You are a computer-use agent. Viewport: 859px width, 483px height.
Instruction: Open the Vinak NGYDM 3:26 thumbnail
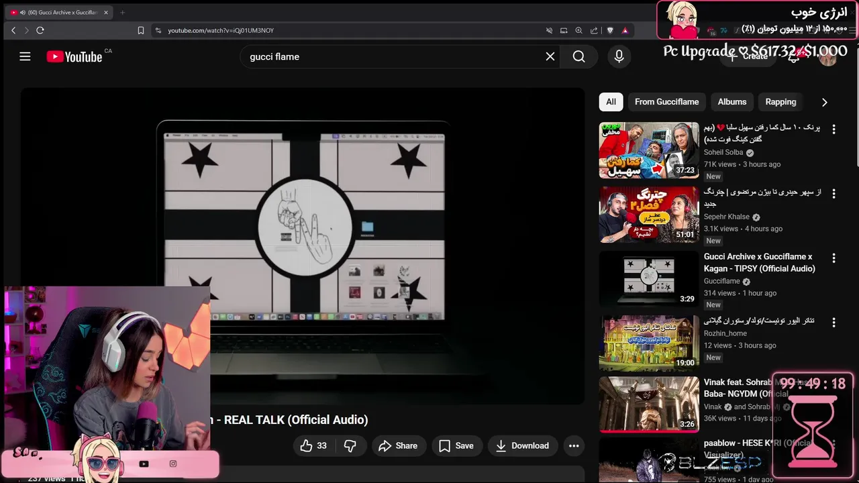[649, 405]
